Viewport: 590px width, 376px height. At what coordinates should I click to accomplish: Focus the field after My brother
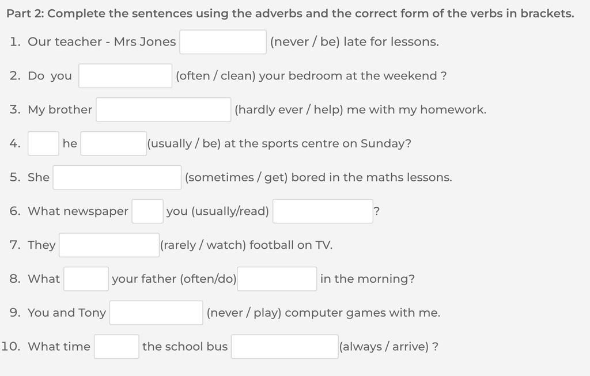pyautogui.click(x=163, y=109)
